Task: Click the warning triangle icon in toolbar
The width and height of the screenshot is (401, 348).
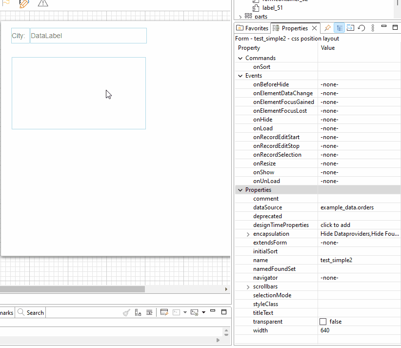Action: (x=43, y=3)
